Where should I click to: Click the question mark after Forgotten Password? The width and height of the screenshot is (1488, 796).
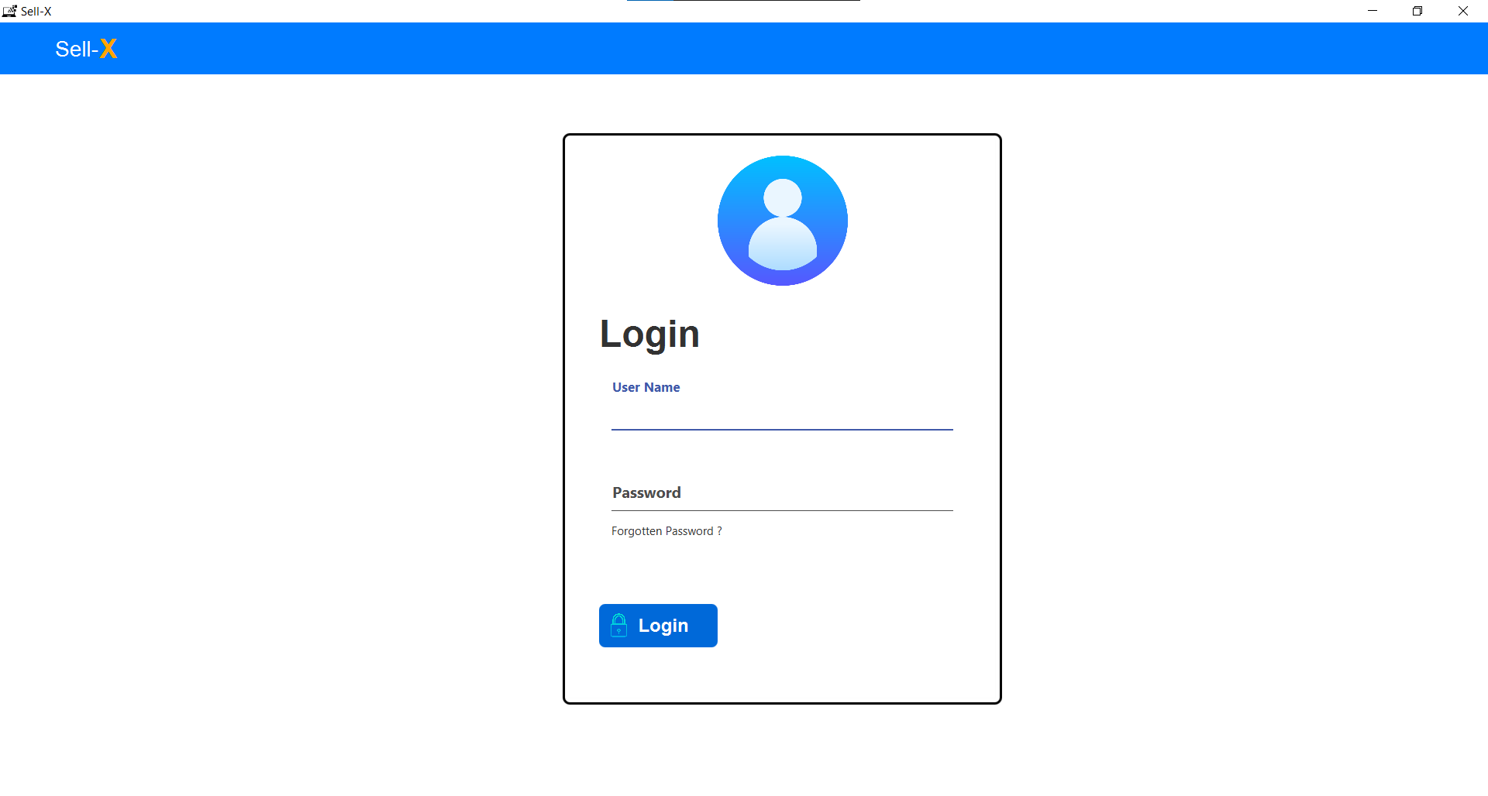(x=719, y=531)
